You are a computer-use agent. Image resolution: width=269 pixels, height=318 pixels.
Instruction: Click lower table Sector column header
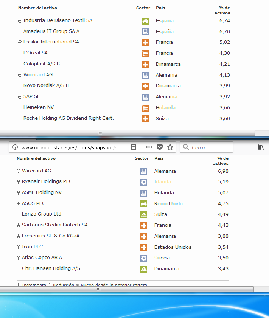(x=141, y=158)
